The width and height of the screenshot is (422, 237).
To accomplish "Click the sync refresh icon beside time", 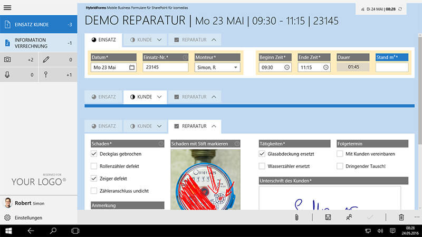I will 400,9.
